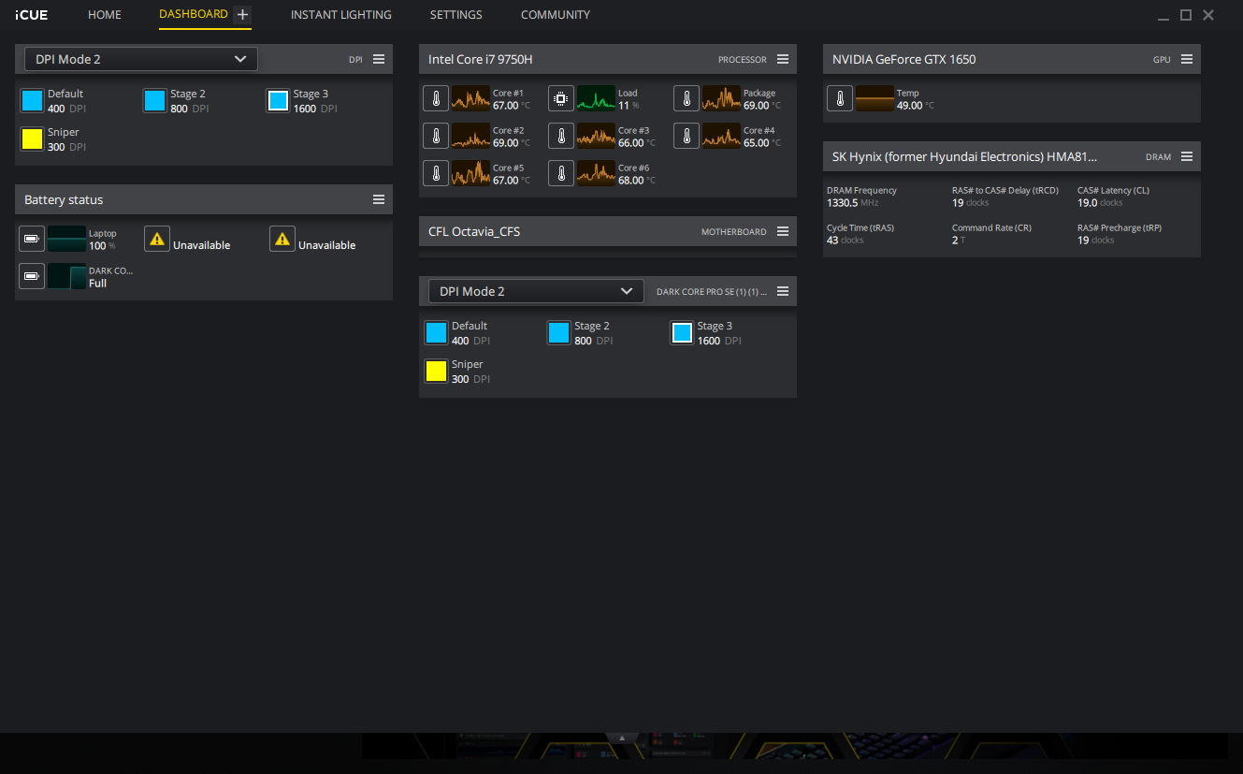Click the NVIDIA GeForce GTX 1650 title

point(903,59)
